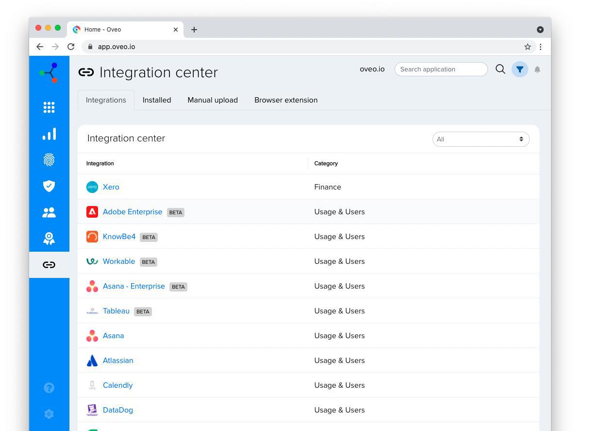This screenshot has width=600, height=431.
Task: Open the apps grid icon in the sidebar
Action: (x=49, y=107)
